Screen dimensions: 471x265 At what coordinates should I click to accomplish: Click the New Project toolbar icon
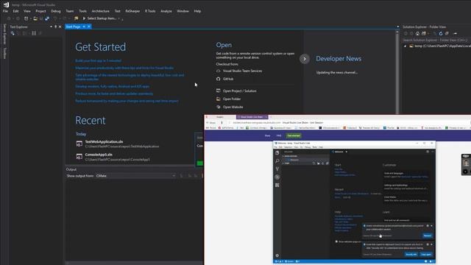(26, 18)
